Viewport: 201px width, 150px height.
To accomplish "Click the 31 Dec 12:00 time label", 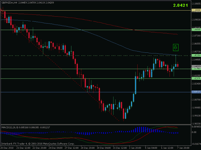I will 120,148.
